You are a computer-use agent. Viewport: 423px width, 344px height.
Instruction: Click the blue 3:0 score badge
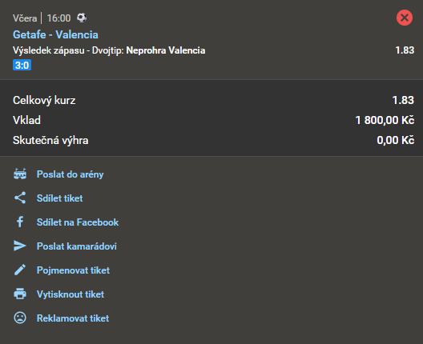click(x=22, y=65)
